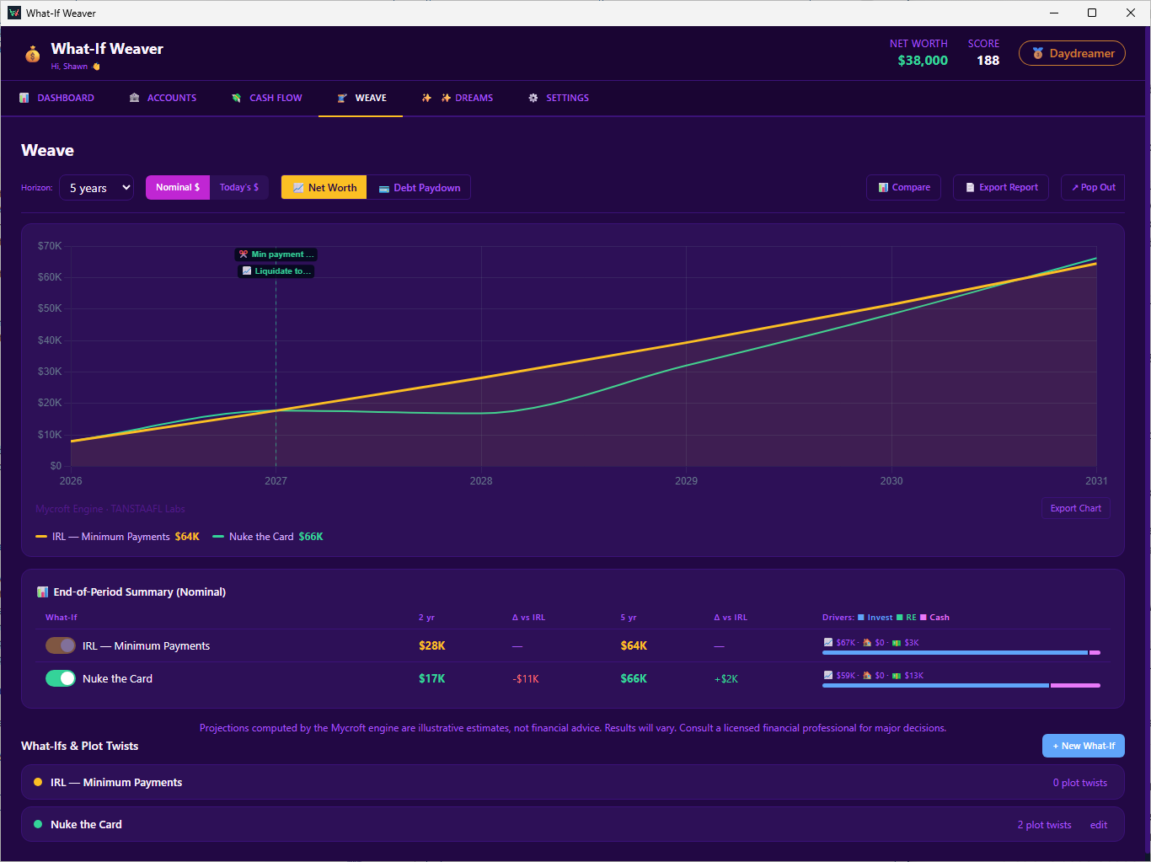
Task: Click the money bag app logo
Action: [x=33, y=54]
